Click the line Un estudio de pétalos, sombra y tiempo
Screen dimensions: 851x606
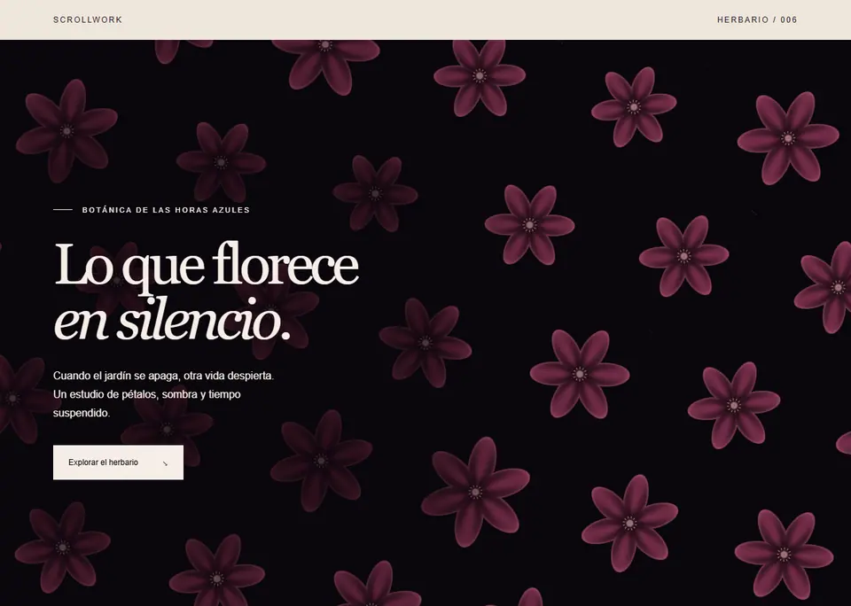click(146, 394)
